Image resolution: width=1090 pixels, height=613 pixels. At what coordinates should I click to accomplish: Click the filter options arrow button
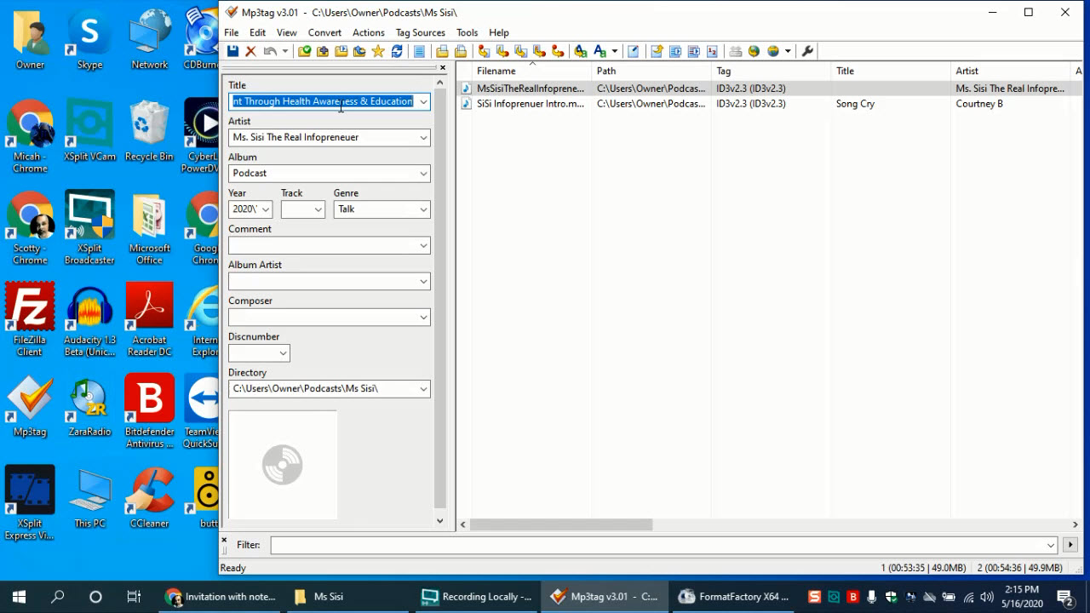click(x=1070, y=545)
